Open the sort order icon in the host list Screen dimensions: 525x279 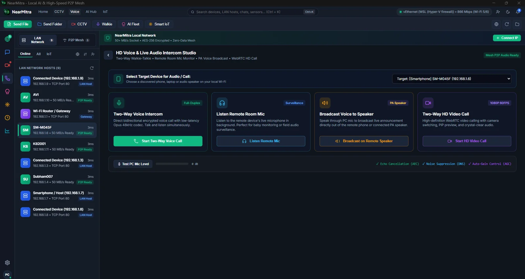pos(85,54)
